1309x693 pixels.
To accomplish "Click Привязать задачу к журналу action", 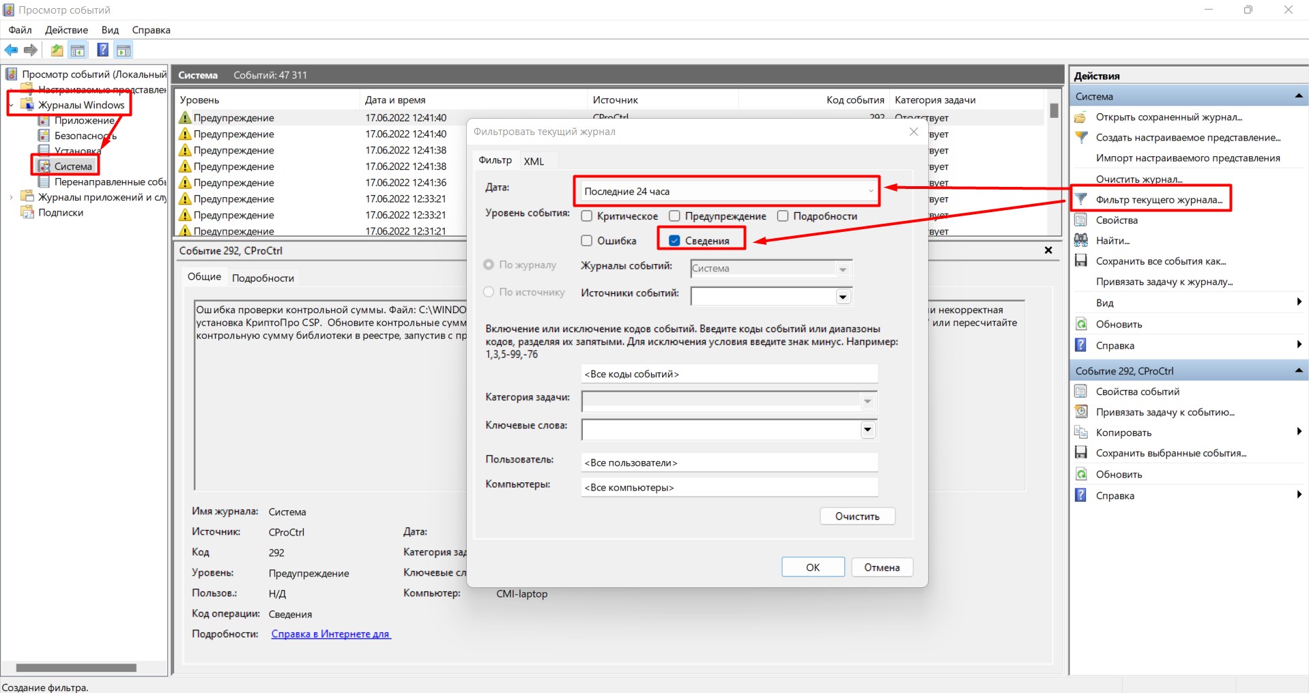I will click(x=1164, y=281).
